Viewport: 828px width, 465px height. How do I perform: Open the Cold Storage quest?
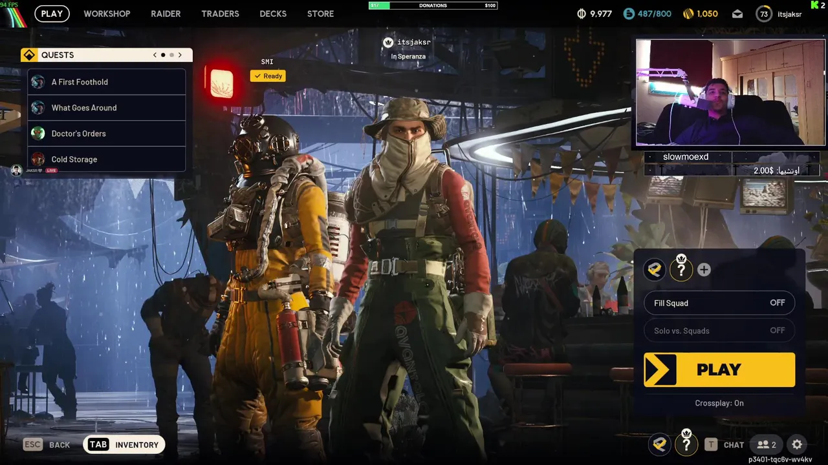coord(107,160)
